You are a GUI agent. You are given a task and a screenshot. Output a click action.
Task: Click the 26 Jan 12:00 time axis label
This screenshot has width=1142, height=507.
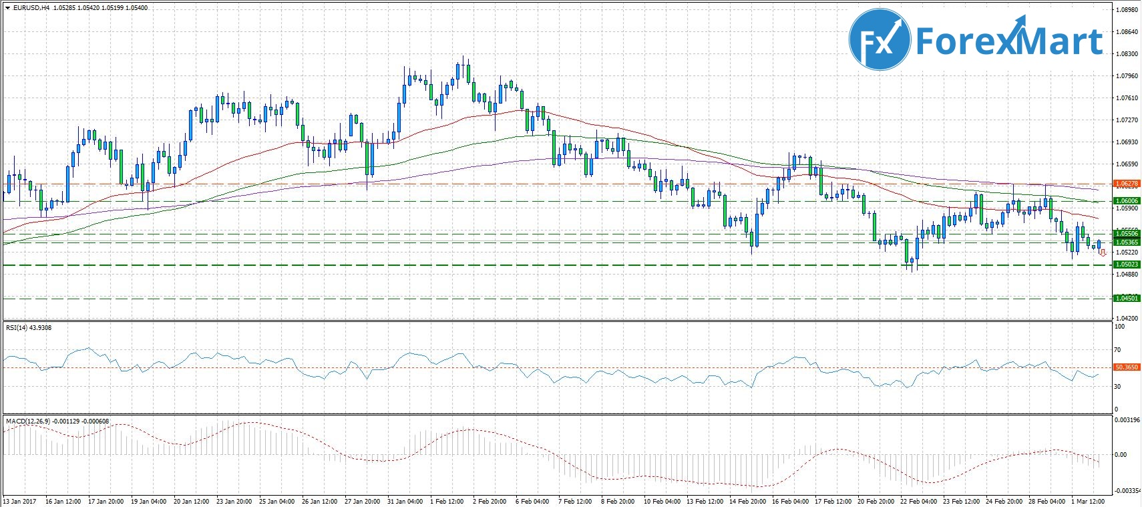point(319,501)
